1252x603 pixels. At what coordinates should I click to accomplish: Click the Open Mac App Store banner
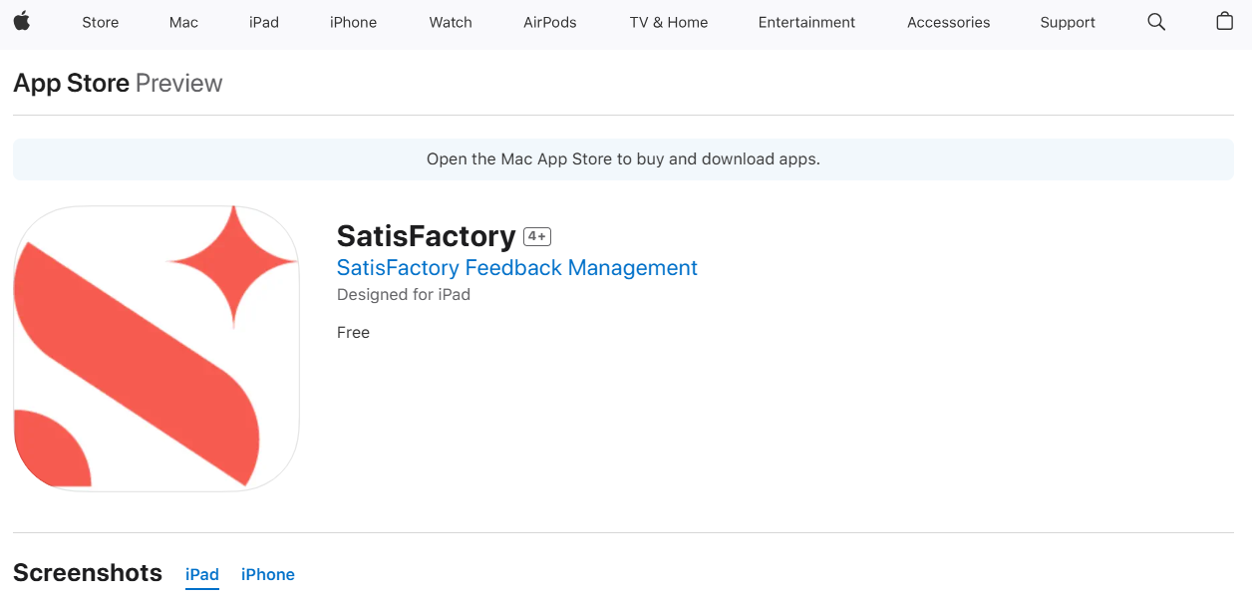(623, 159)
